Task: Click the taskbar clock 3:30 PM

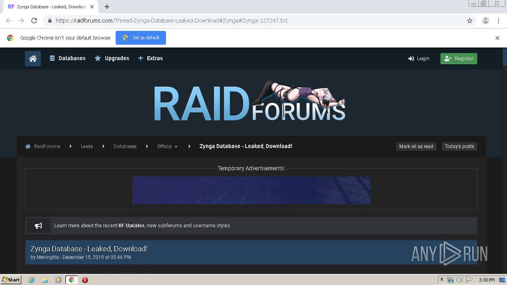Action: click(x=486, y=280)
